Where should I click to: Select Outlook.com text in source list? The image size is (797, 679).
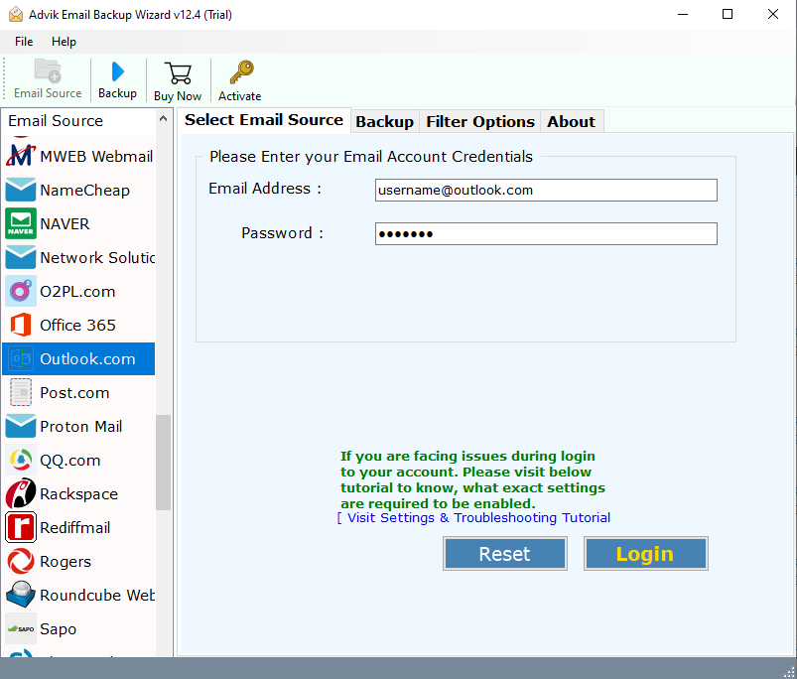(87, 358)
